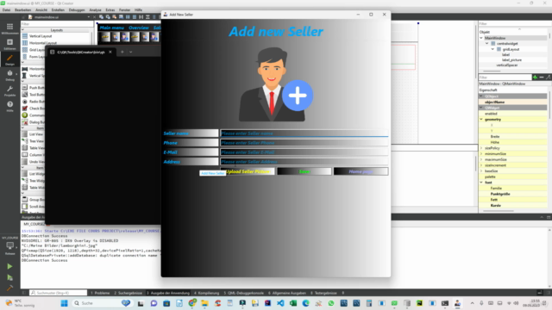Click the property editor Filter field
The image size is (552, 310).
(505, 77)
